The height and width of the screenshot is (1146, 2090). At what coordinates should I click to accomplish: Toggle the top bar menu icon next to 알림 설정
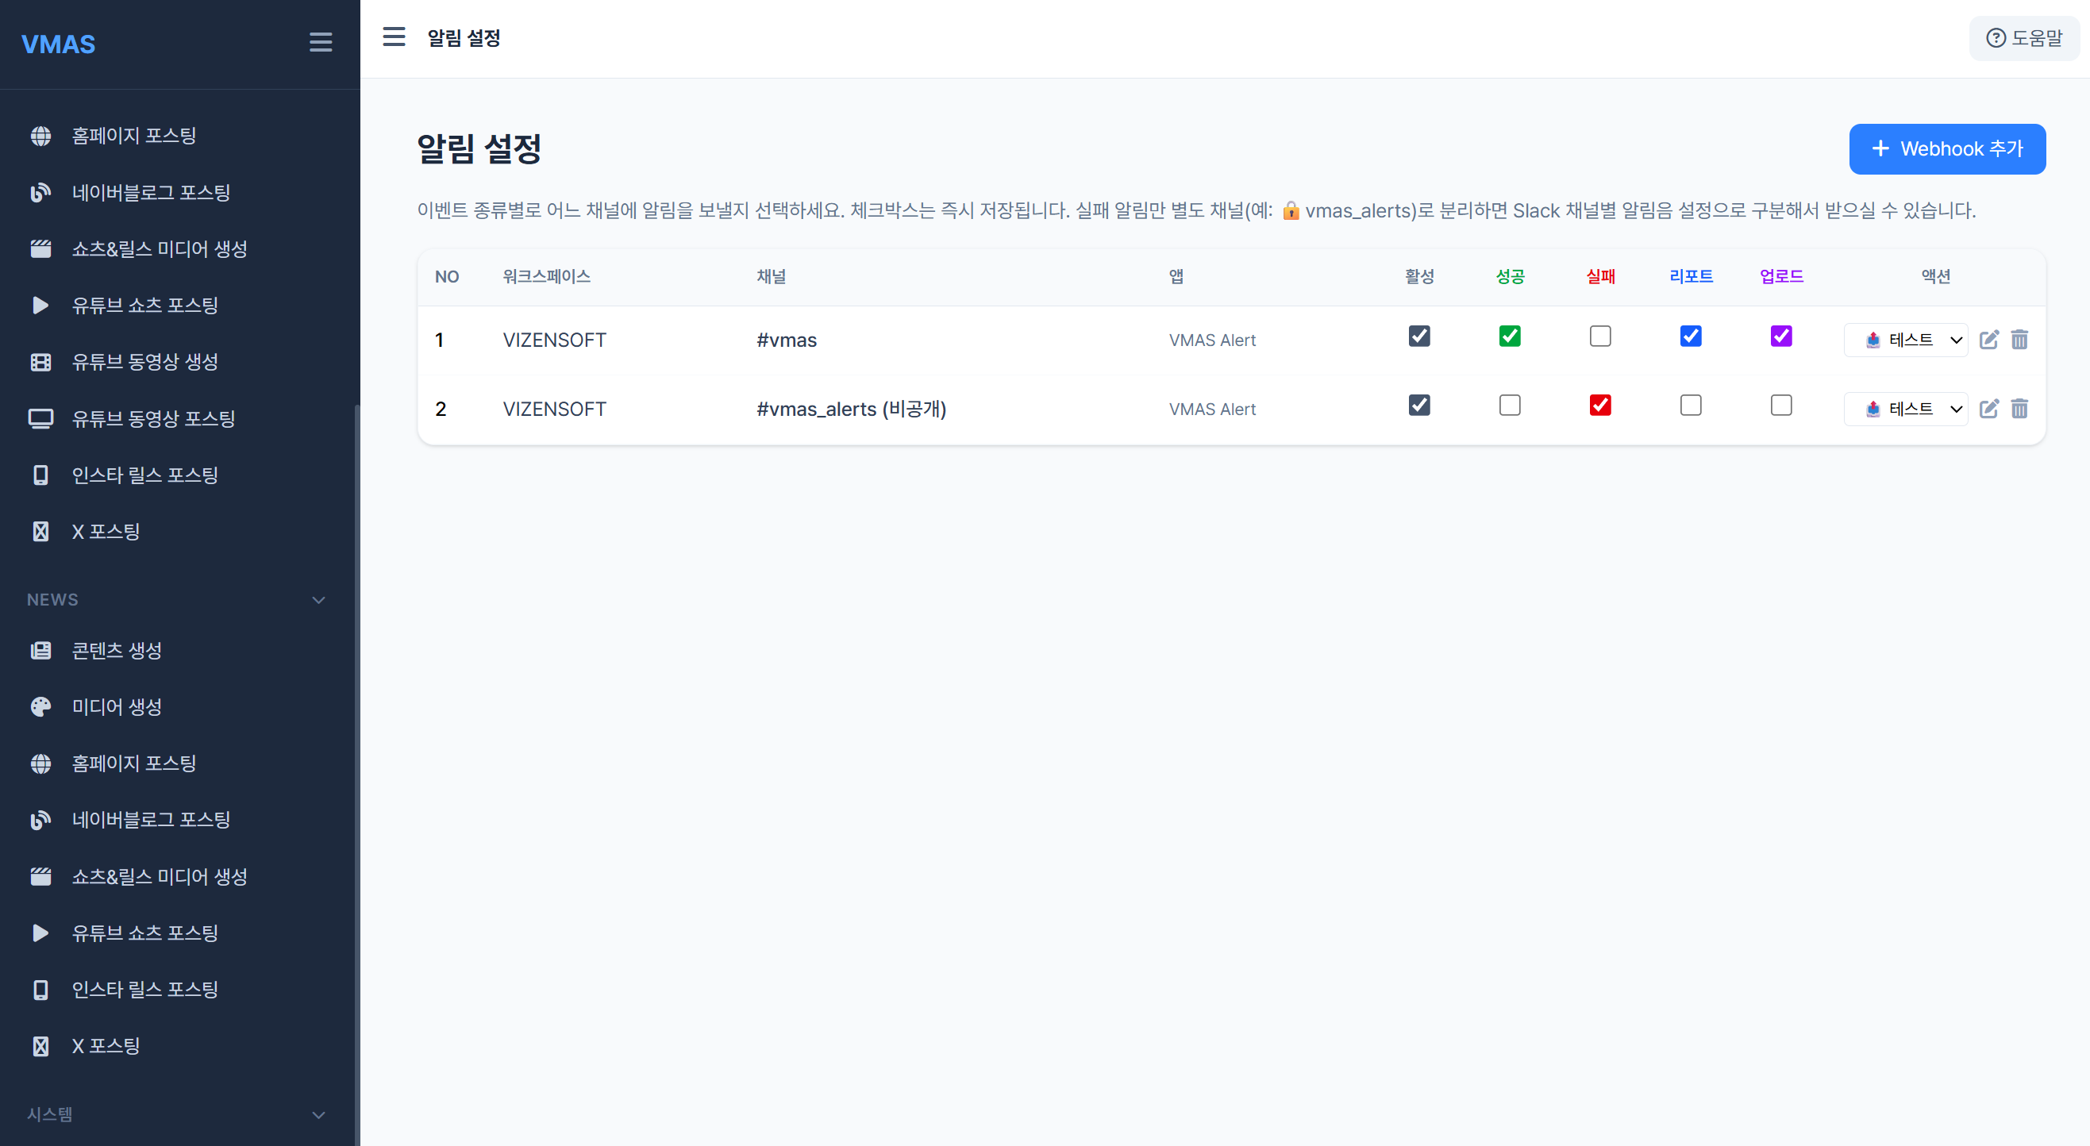(394, 37)
